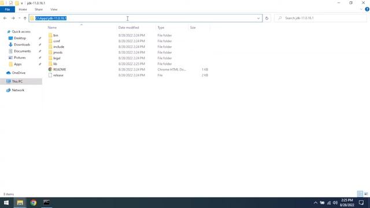Open the notification action center
Screen dimensions: 370x208
(x=361, y=203)
